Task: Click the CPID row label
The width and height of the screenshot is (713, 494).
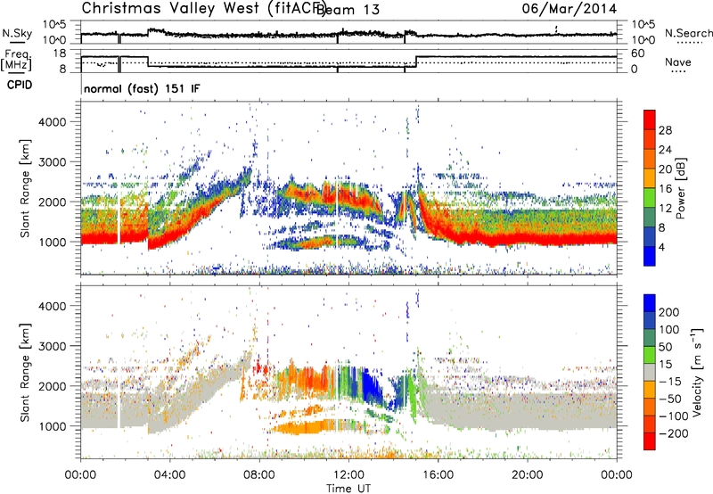Action: point(19,85)
